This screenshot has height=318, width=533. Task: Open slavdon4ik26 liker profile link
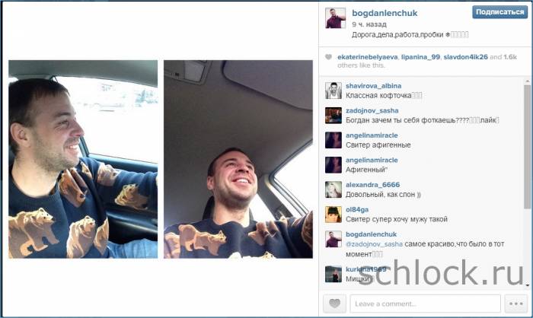coord(466,57)
